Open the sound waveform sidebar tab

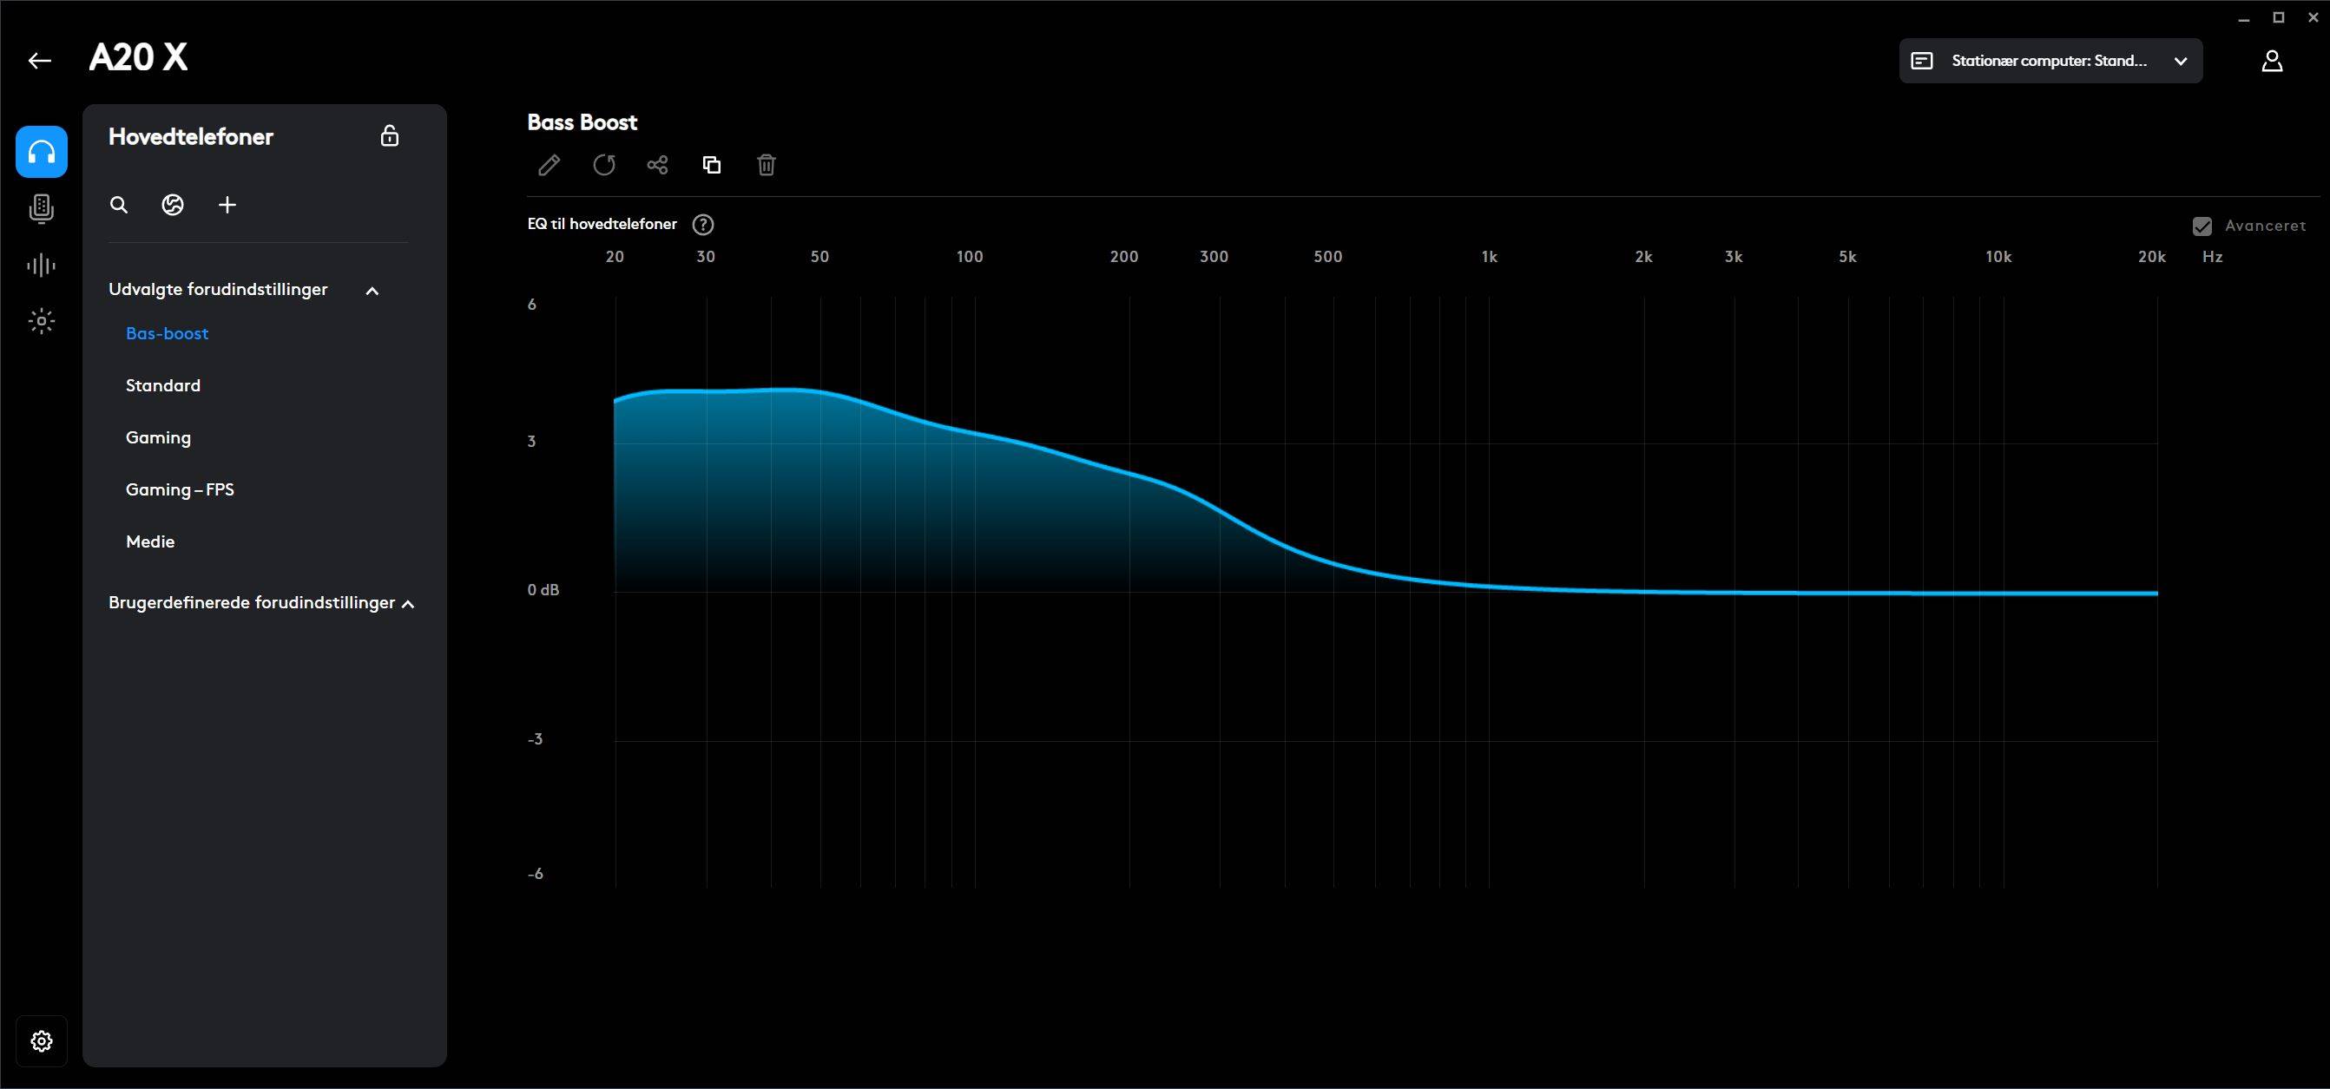(x=42, y=266)
